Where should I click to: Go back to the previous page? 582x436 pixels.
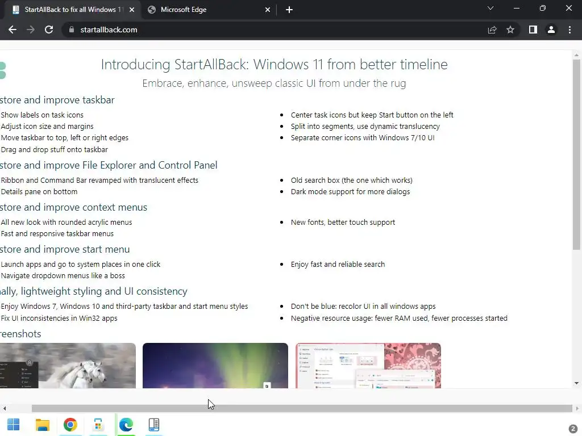(13, 30)
